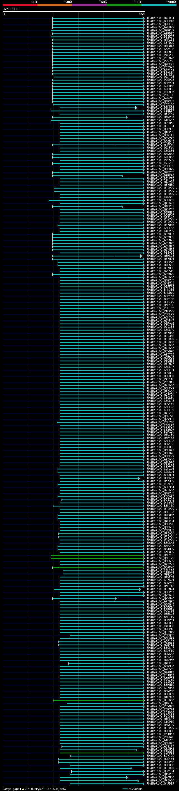This screenshot has height=791, width=179.
Task: Open the UniRef100_A7QDZ9 entry
Action: point(161,27)
